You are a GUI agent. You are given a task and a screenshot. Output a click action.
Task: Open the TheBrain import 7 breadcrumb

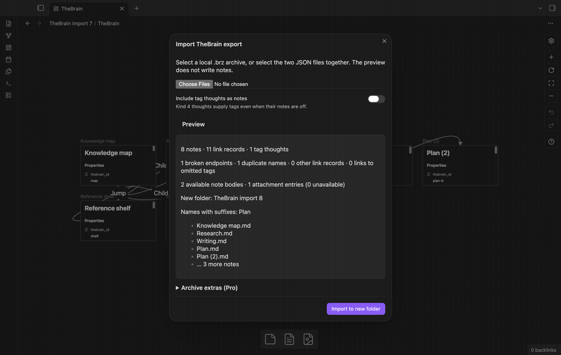pyautogui.click(x=70, y=23)
